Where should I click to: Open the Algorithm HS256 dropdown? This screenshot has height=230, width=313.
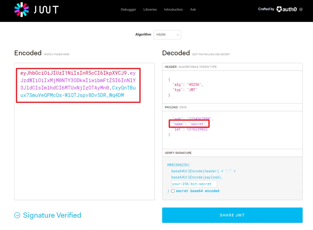167,35
